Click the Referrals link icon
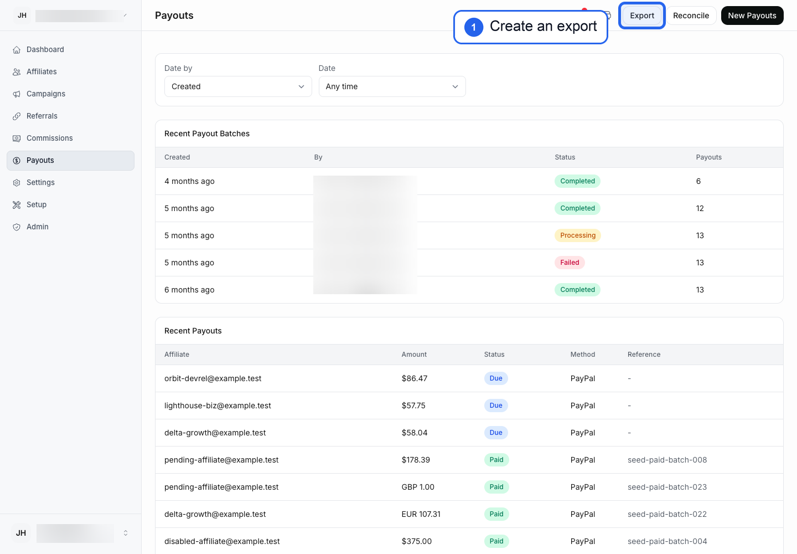This screenshot has width=797, height=554. [x=17, y=116]
